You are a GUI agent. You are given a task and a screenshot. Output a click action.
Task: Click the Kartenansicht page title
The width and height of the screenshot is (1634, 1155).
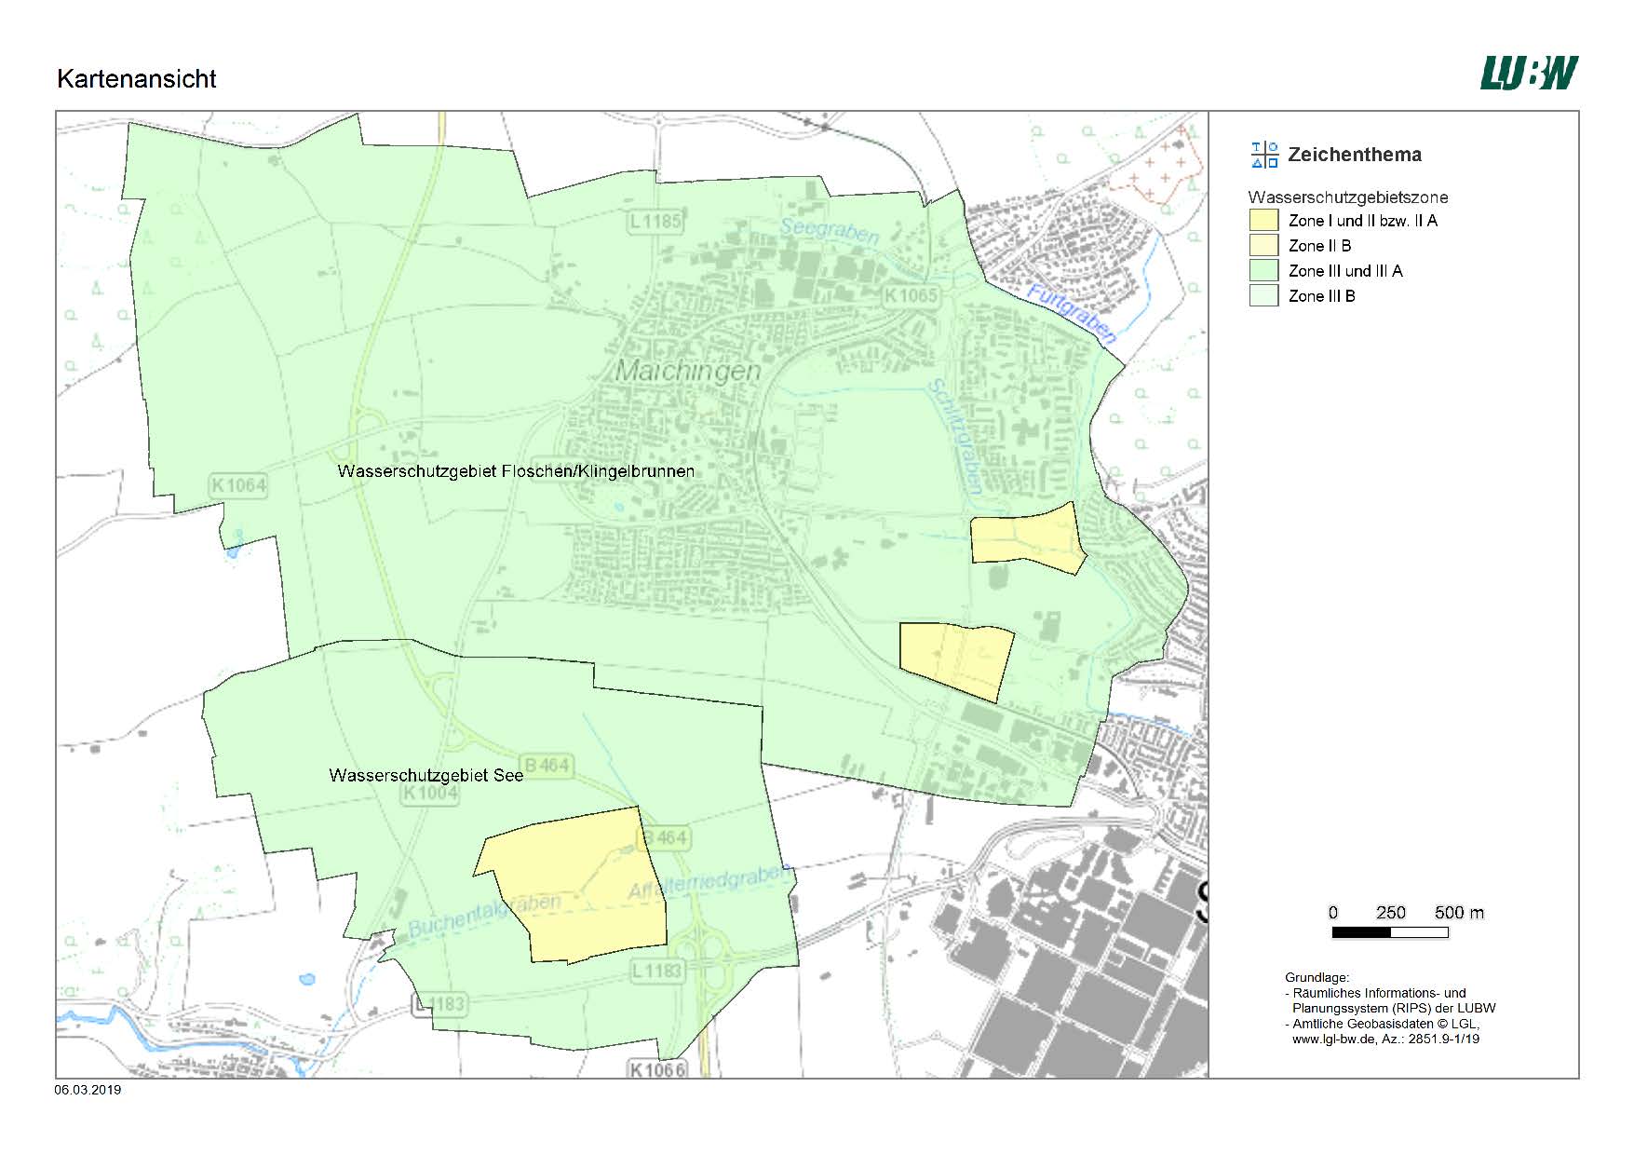click(137, 79)
